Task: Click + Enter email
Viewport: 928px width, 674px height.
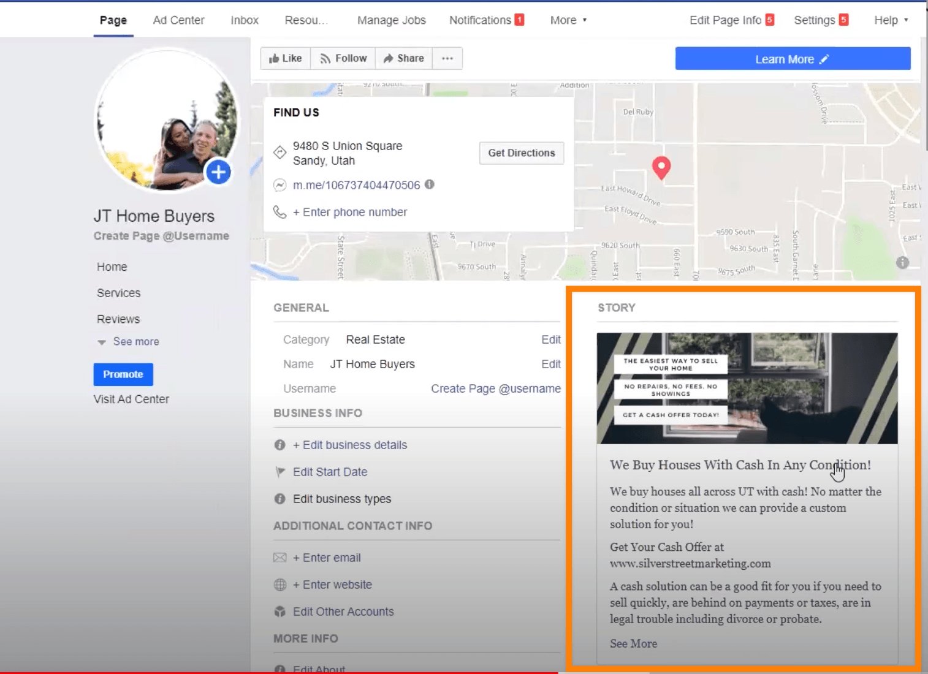Action: [327, 558]
